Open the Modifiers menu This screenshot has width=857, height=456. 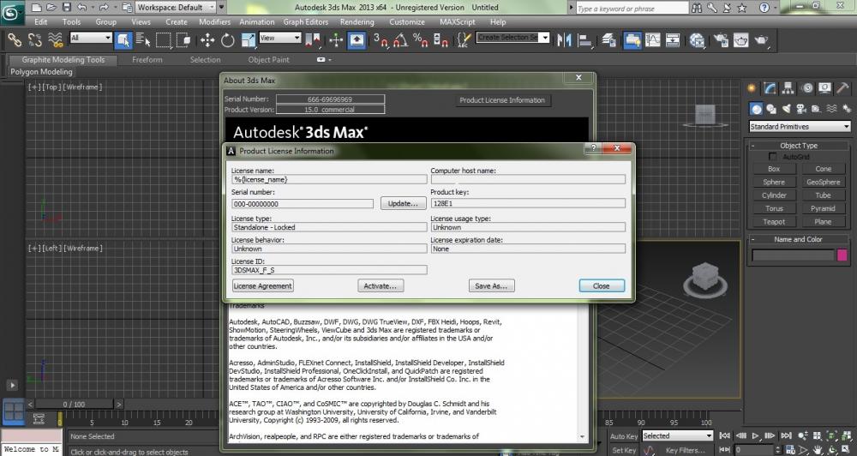[214, 22]
